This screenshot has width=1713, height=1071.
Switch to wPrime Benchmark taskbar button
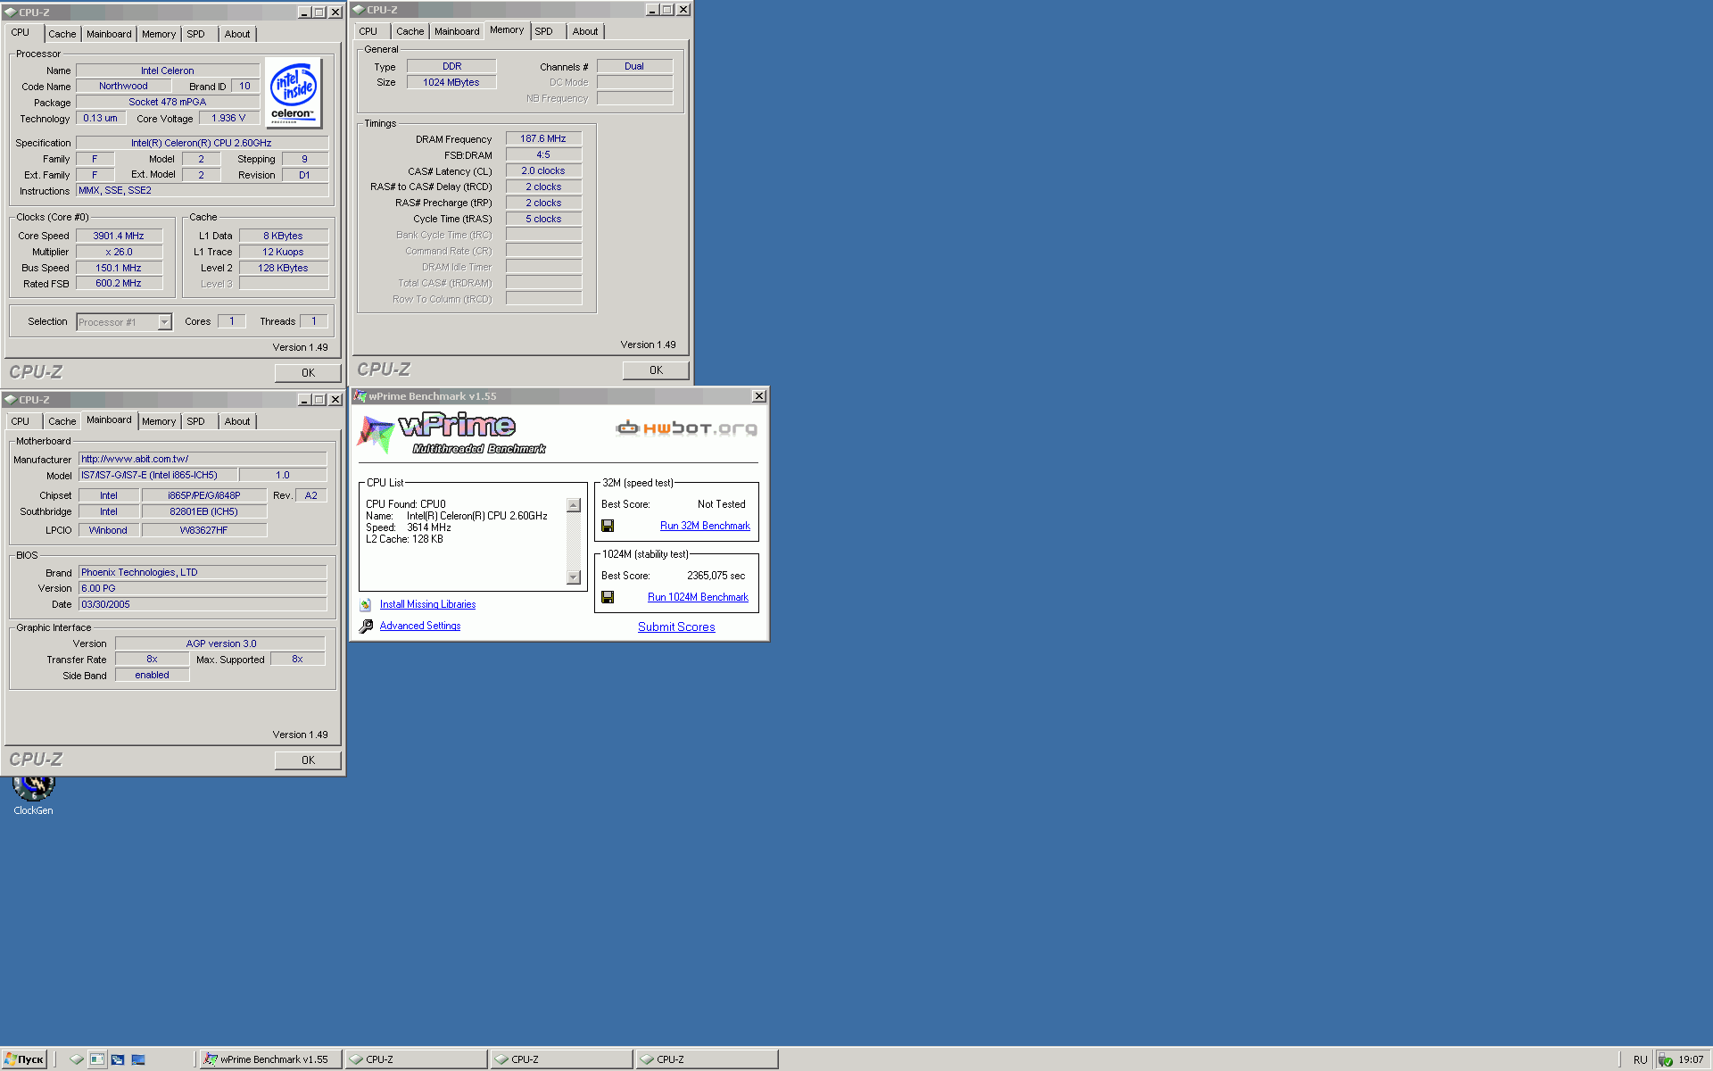pos(270,1059)
